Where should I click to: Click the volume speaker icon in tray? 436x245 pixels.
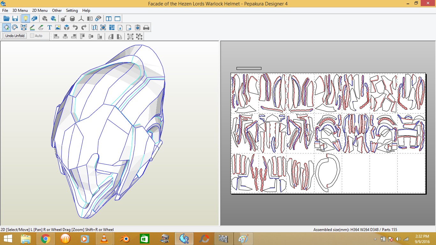[398, 239]
